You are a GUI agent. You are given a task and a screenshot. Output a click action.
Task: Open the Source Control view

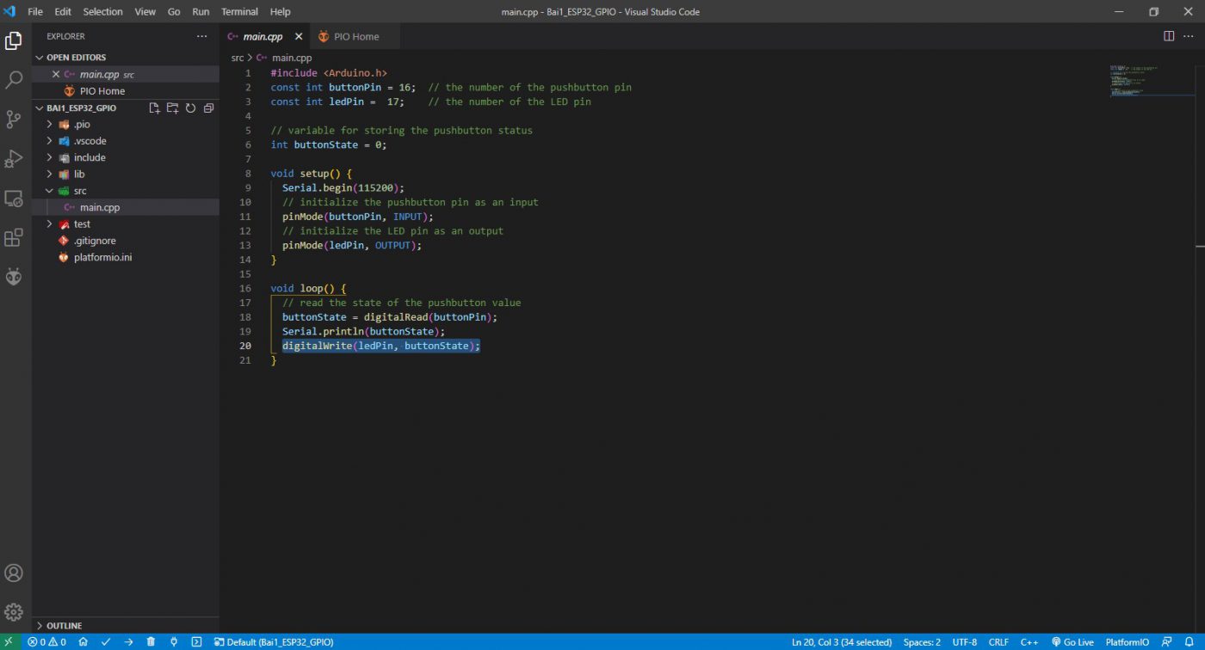[x=14, y=120]
